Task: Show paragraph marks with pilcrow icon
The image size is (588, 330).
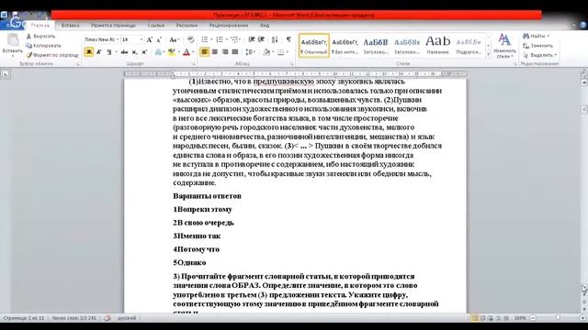Action: (288, 39)
